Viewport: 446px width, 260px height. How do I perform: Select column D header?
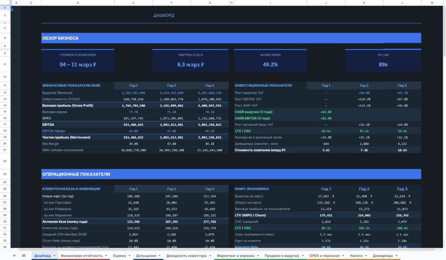pos(77,3)
